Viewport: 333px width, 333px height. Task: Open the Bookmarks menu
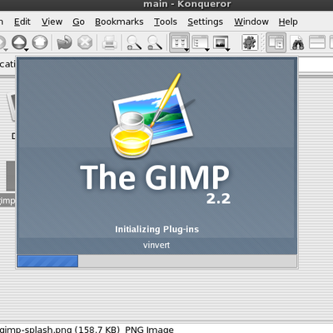click(x=119, y=22)
